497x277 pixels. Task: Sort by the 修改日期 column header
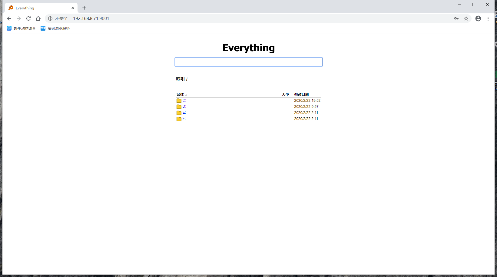[x=301, y=95]
